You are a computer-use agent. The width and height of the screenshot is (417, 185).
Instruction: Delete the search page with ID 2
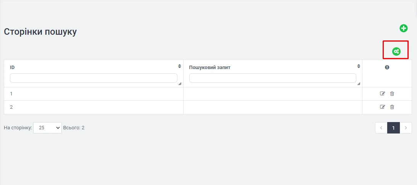pyautogui.click(x=392, y=107)
